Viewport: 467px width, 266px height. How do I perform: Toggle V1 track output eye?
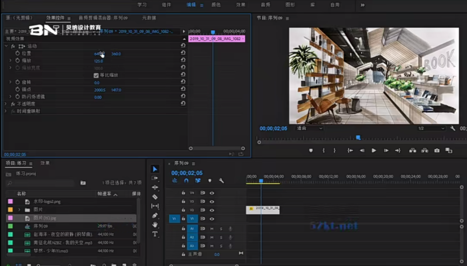[x=212, y=219]
